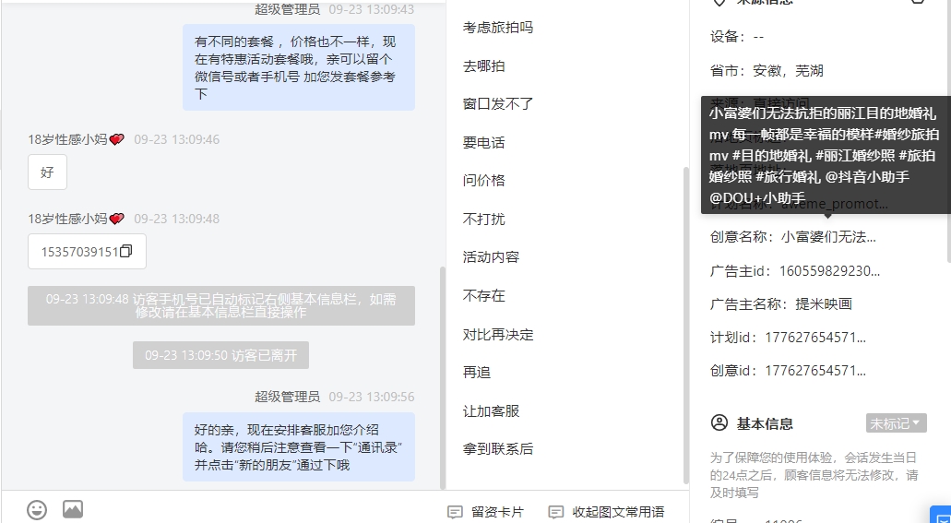Click the 基本信息 section heading
951x523 pixels.
765,423
